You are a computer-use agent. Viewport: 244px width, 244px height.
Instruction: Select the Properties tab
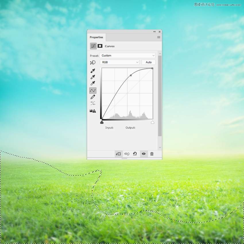96,37
